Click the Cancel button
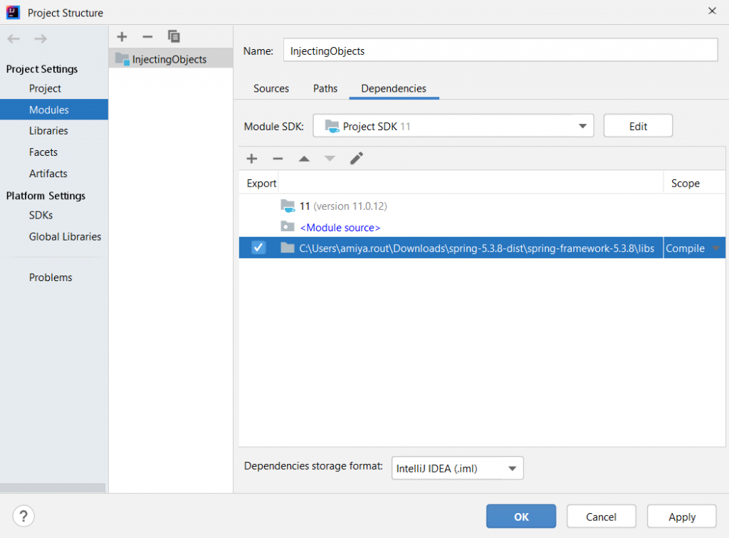729x538 pixels. pyautogui.click(x=601, y=516)
